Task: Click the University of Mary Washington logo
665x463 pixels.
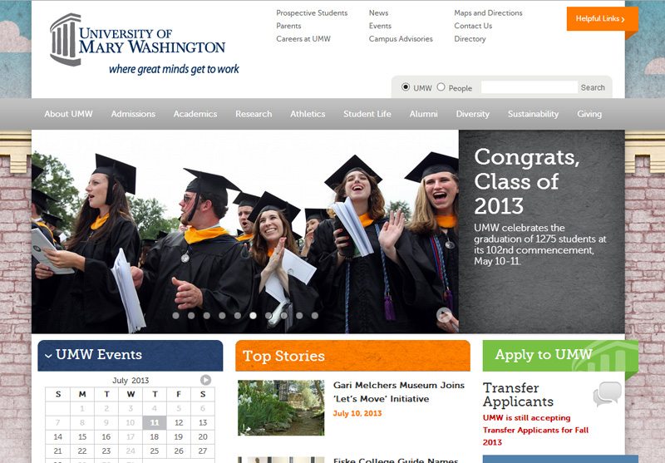Action: click(x=144, y=44)
